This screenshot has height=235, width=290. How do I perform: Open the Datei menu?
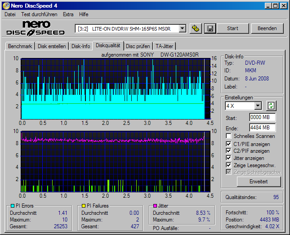click(x=10, y=14)
